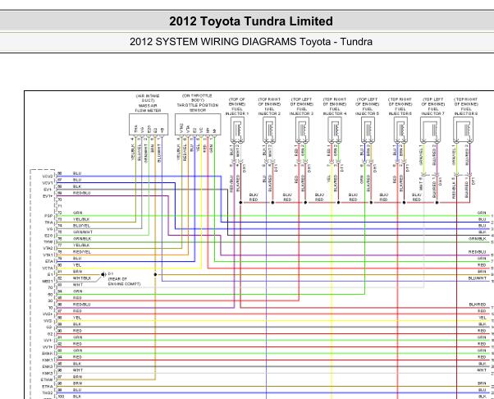Click the 'WHT/BLK' wire label at pin 82
Screen dimensions: 494x399
coord(82,278)
